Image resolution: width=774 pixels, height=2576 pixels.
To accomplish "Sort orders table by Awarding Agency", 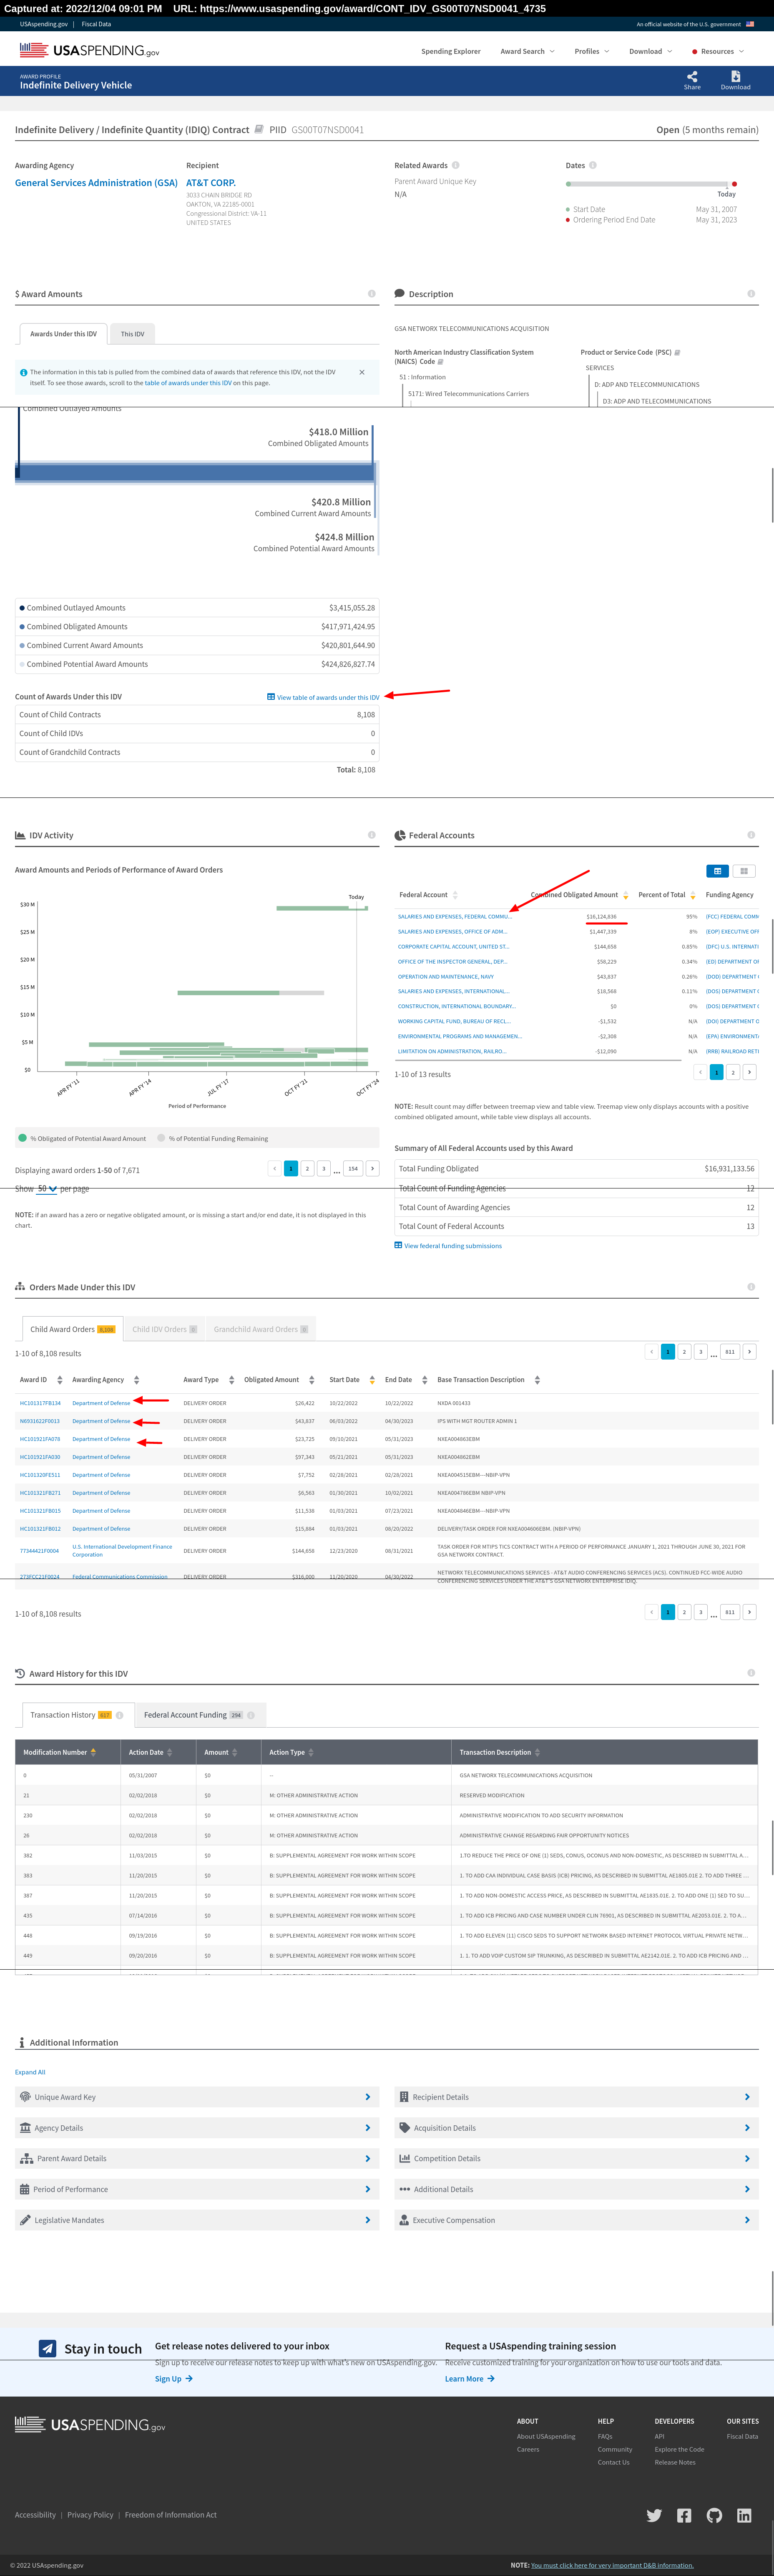I will click(x=137, y=1380).
